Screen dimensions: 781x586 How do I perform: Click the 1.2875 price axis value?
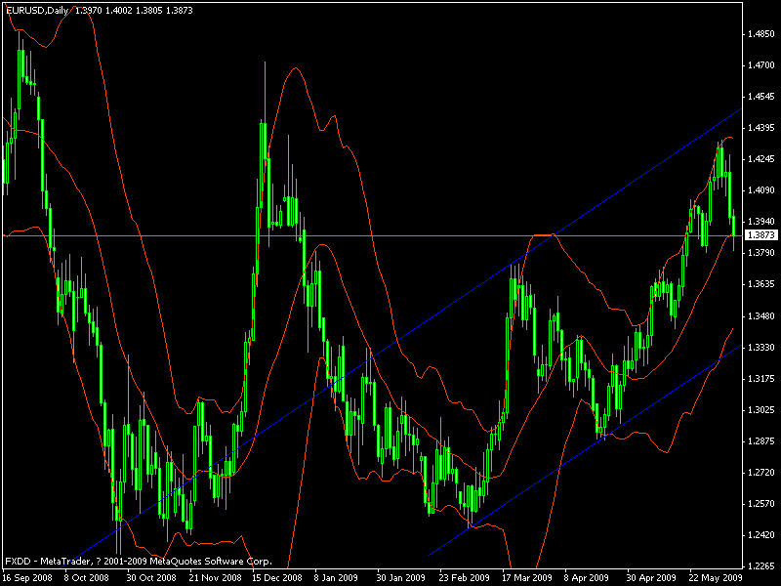tap(761, 441)
